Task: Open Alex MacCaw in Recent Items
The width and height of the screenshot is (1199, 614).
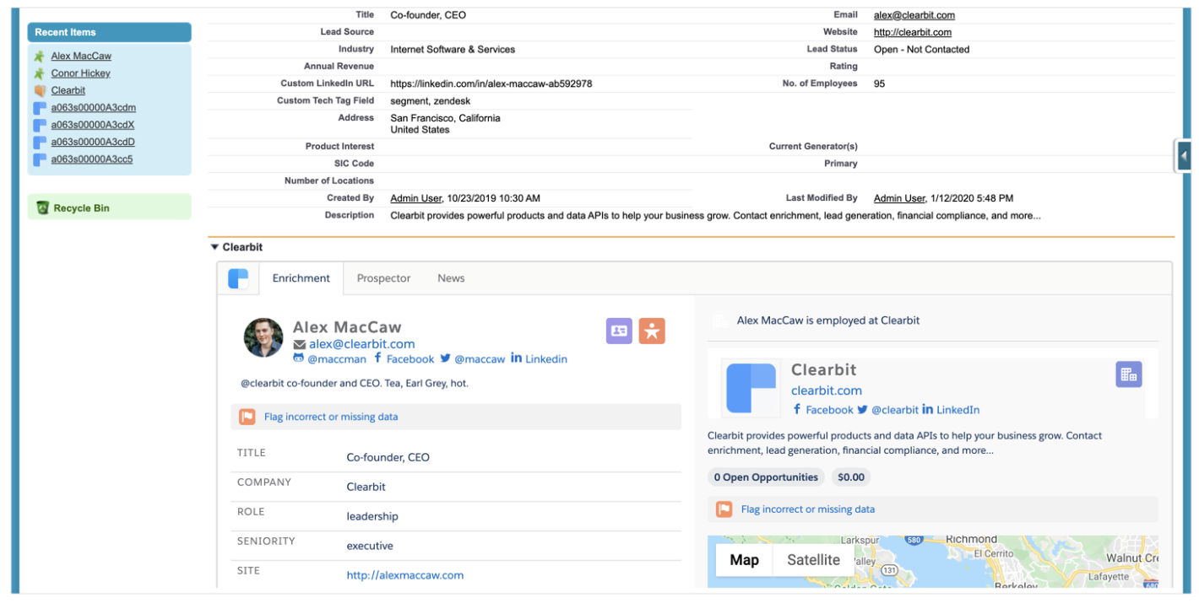Action: click(81, 57)
